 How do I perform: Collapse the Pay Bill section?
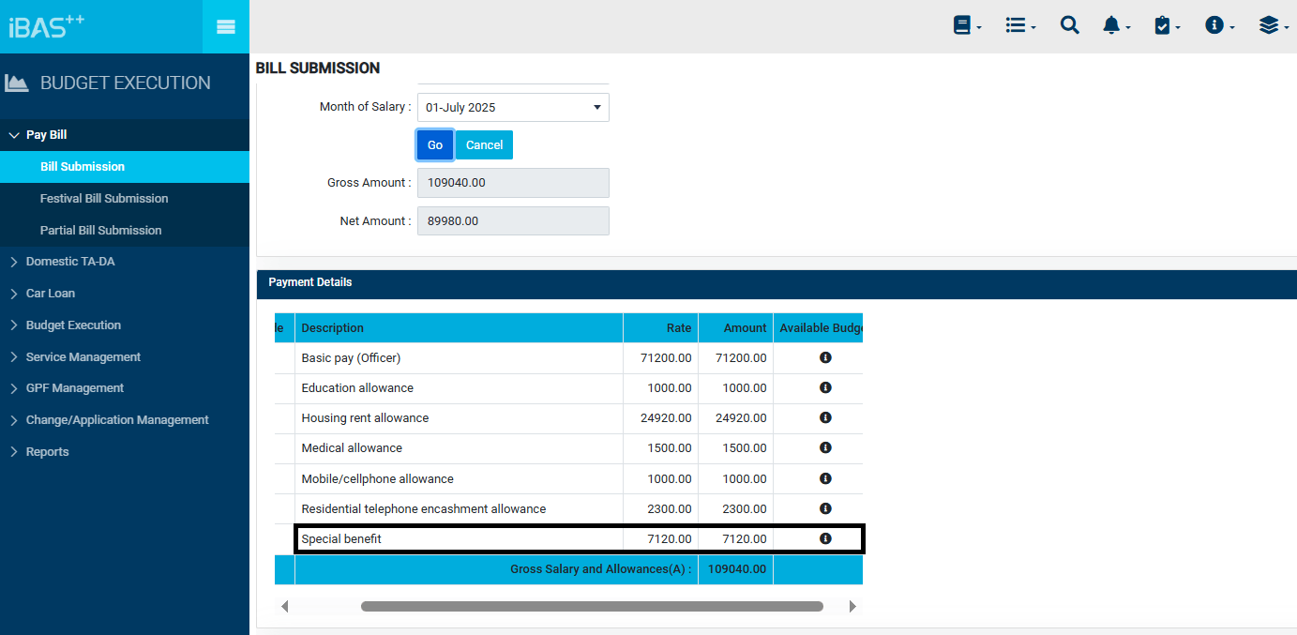click(47, 135)
